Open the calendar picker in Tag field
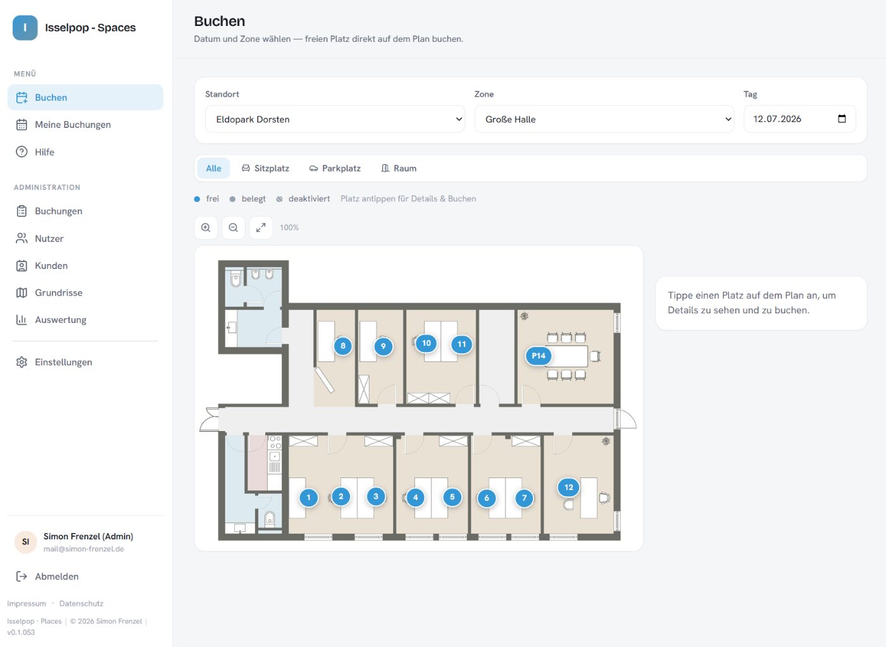The width and height of the screenshot is (886, 647). pyautogui.click(x=842, y=119)
